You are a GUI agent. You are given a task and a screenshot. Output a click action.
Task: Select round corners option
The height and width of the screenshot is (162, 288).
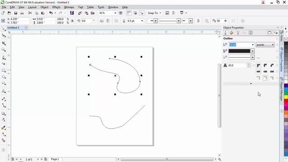(265, 65)
